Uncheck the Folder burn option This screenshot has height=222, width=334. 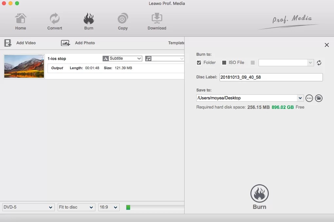click(x=199, y=62)
